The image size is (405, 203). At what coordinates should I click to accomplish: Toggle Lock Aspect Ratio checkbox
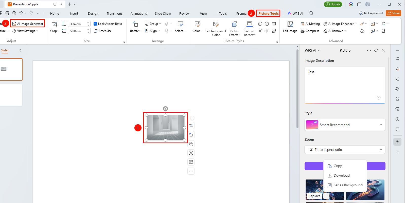pyautogui.click(x=95, y=24)
